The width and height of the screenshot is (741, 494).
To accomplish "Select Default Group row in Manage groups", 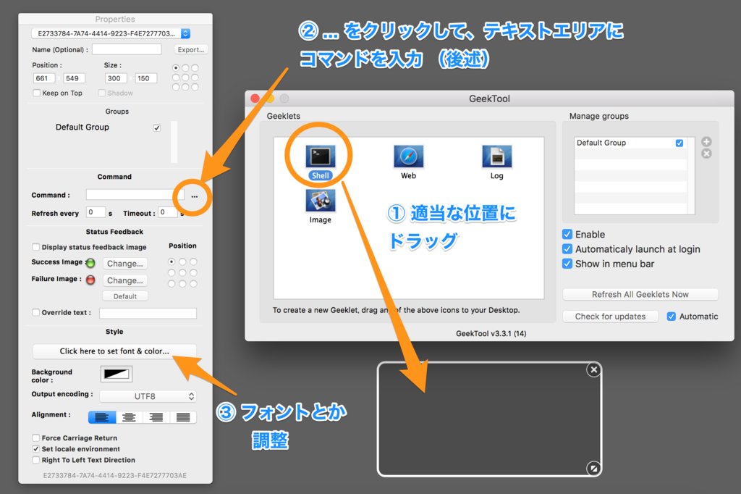I will pos(630,143).
